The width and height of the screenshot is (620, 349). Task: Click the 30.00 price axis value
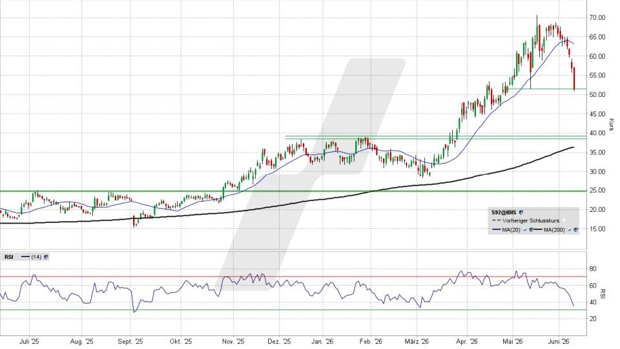coord(597,172)
